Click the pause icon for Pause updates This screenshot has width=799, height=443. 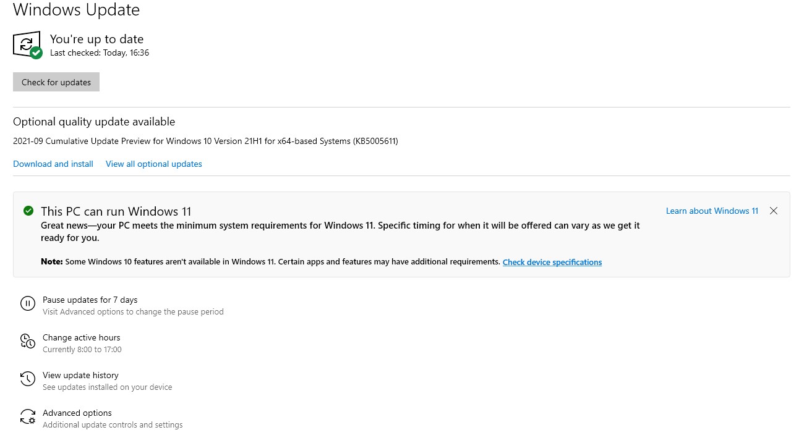28,303
